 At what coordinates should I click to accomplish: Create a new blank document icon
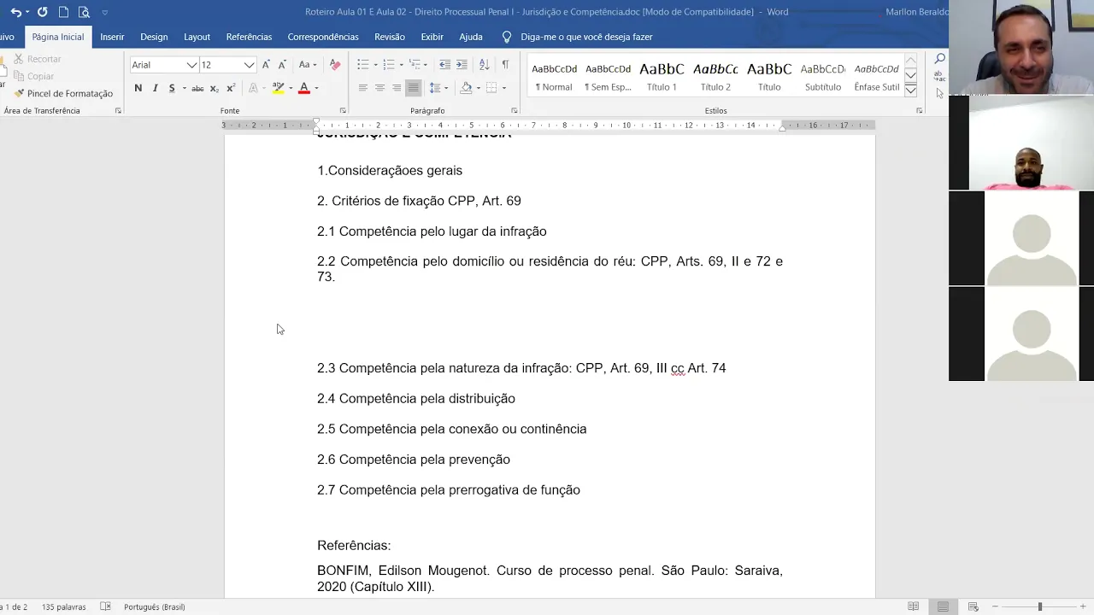63,12
